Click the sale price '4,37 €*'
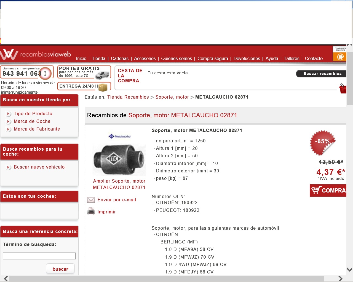The image size is (353, 282). click(x=331, y=172)
